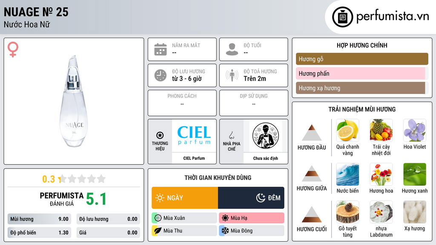This screenshot has width=436, height=245.
Task: Click the Mùa Hạ season row
Action: pyautogui.click(x=252, y=218)
